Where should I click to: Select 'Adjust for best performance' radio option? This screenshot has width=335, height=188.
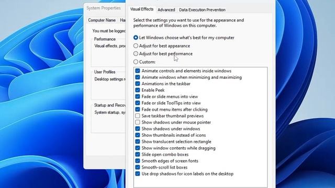tap(136, 53)
